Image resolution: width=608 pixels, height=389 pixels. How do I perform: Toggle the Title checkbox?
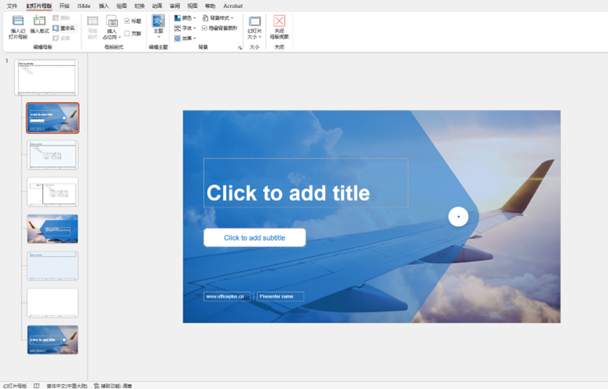(133, 21)
